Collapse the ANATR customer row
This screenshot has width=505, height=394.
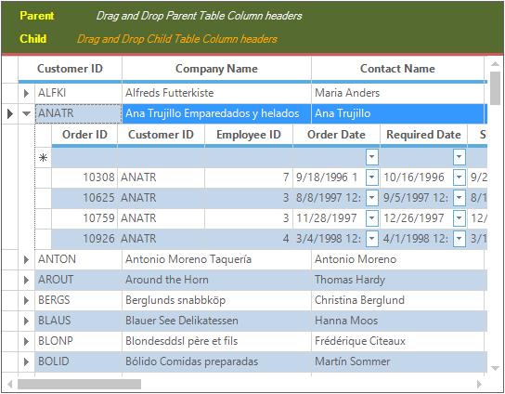(x=26, y=113)
